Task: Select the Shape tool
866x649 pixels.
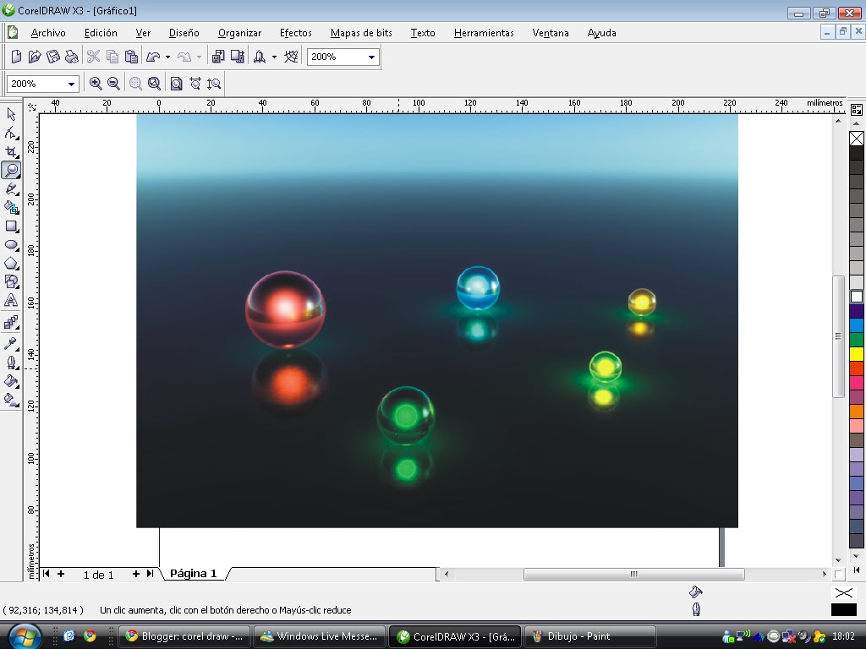Action: [11, 132]
